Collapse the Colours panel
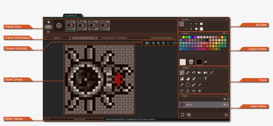Viewport: 273px width, 126px height. coord(227,33)
